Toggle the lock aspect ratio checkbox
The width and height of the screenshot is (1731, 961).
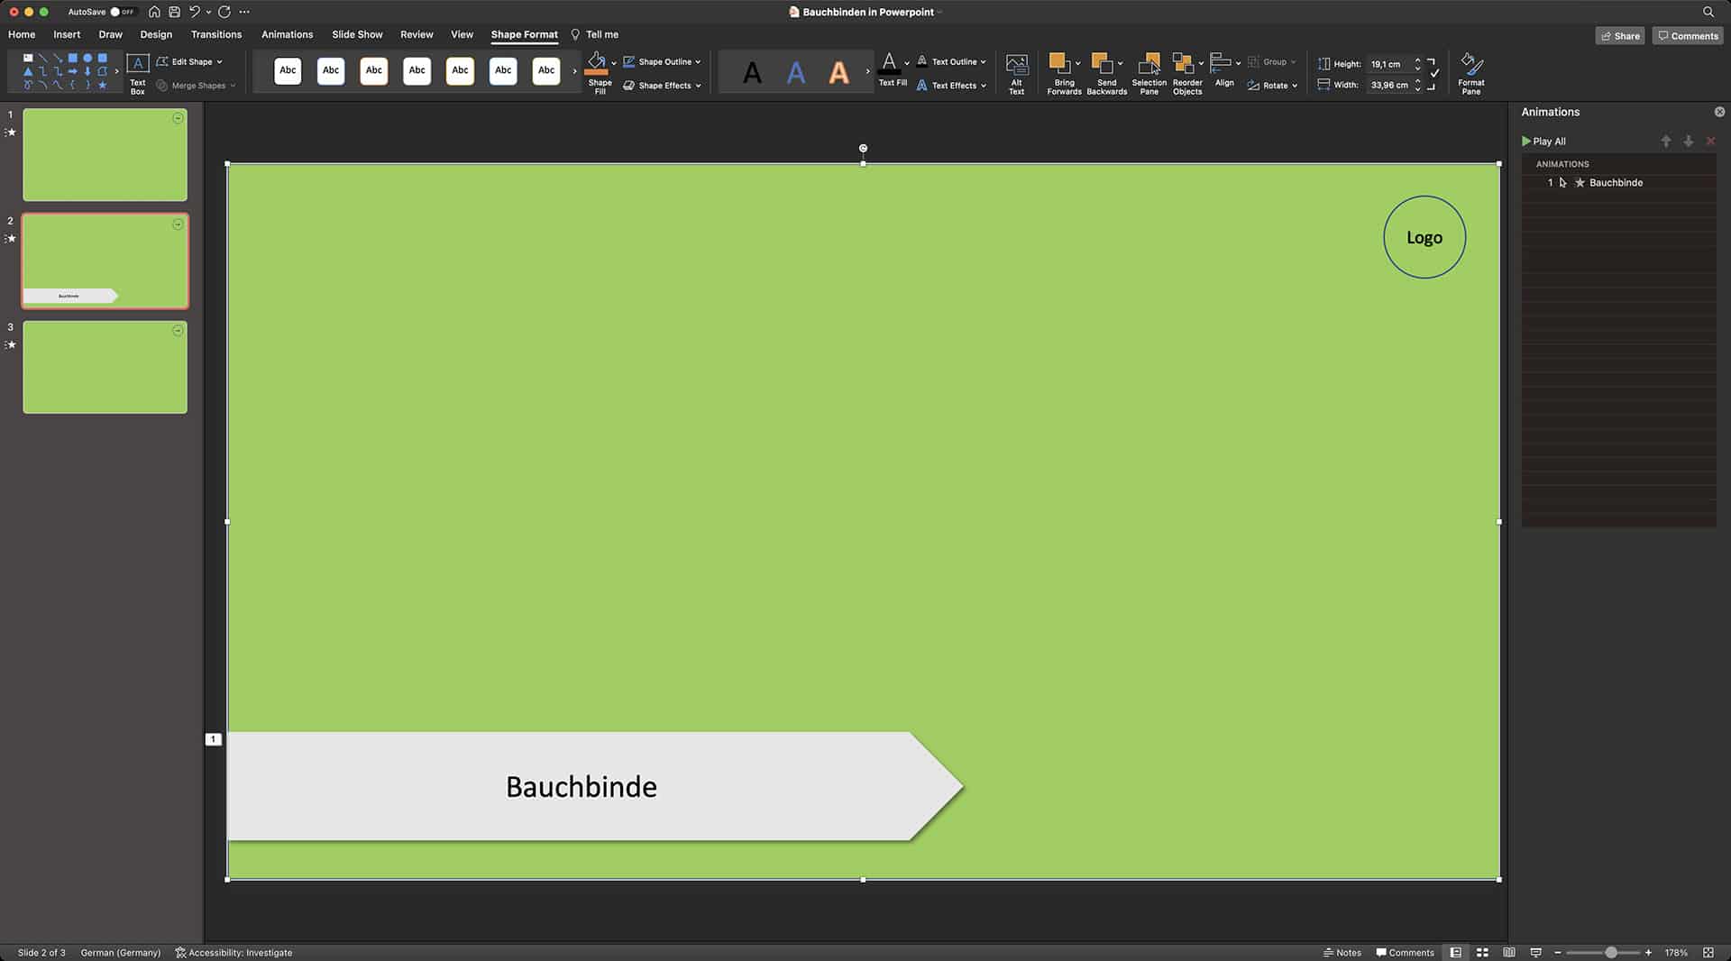coord(1434,74)
